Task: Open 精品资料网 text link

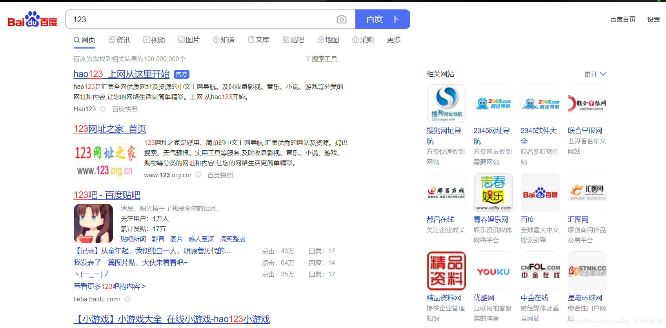Action: point(444,298)
